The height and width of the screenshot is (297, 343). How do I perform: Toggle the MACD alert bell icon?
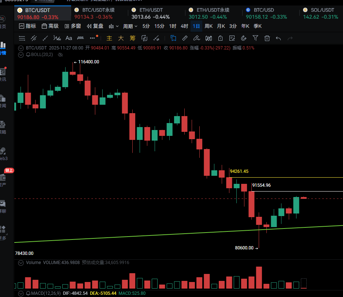[28, 293]
